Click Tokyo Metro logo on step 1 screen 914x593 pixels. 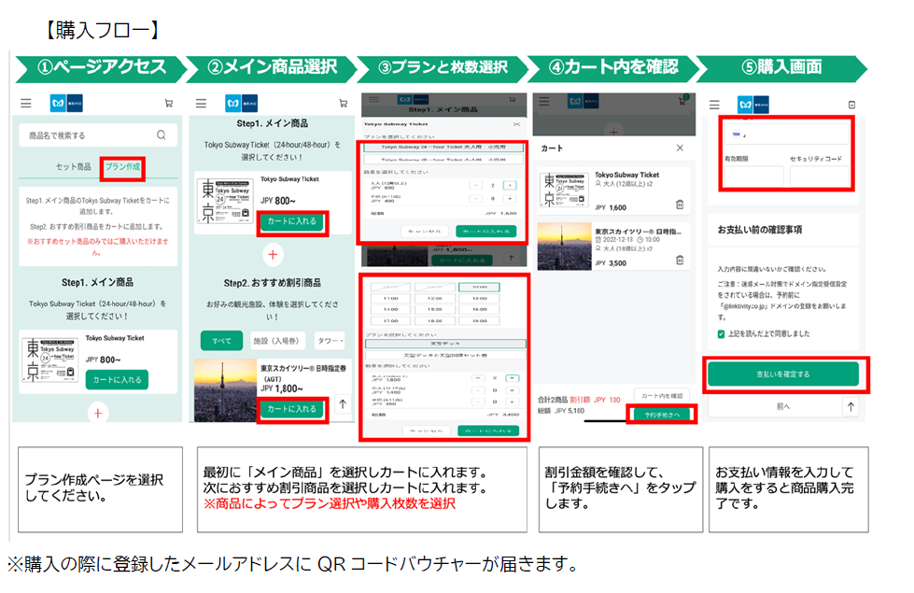(66, 104)
